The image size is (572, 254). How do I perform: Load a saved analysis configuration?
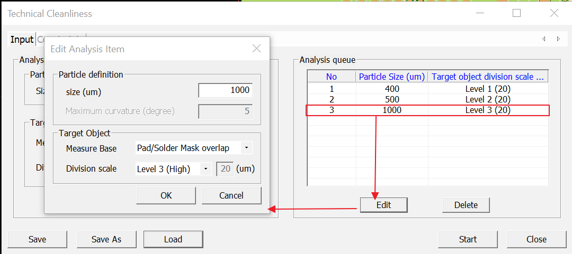[x=173, y=239]
